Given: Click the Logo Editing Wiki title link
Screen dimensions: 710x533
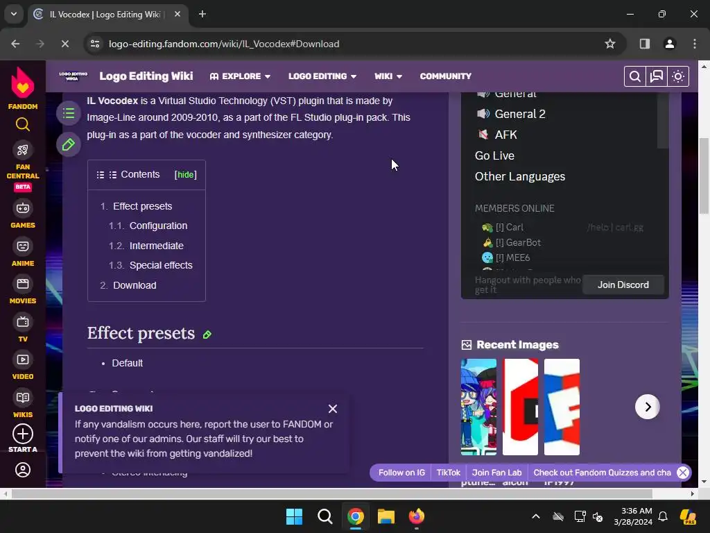Looking at the screenshot, I should [146, 76].
